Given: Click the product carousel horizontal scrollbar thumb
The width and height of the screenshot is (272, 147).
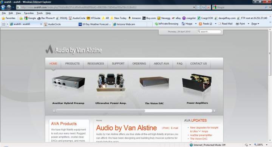Looking at the screenshot, I should [100, 111].
